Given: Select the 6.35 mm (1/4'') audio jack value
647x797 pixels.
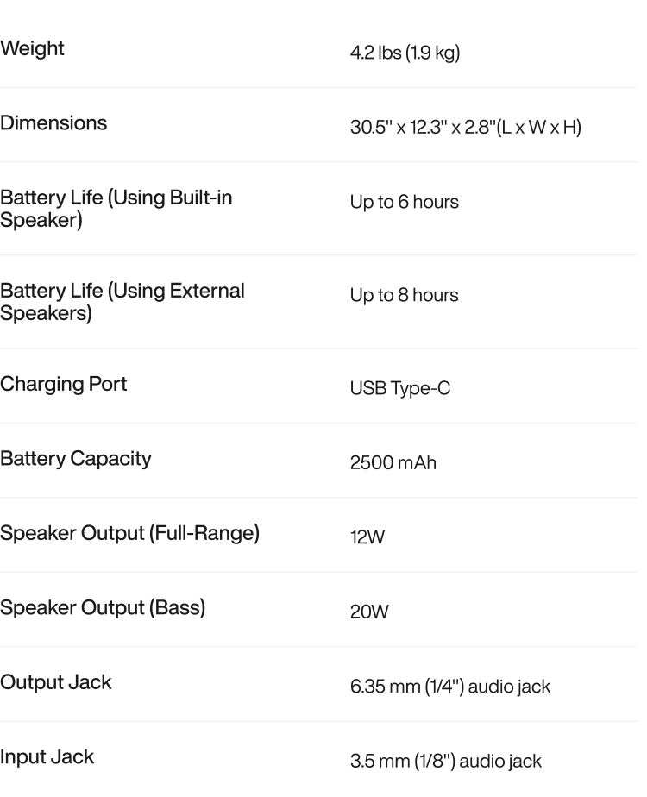Looking at the screenshot, I should (449, 687).
